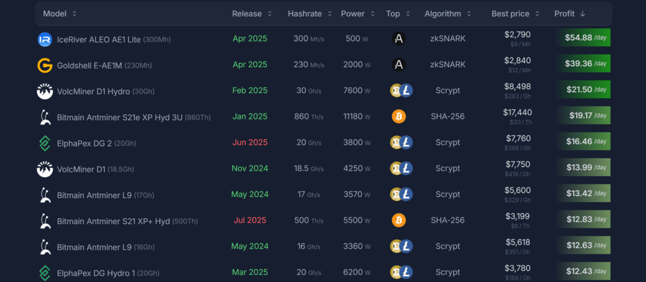Toggle Profit column sort direction

click(x=570, y=14)
